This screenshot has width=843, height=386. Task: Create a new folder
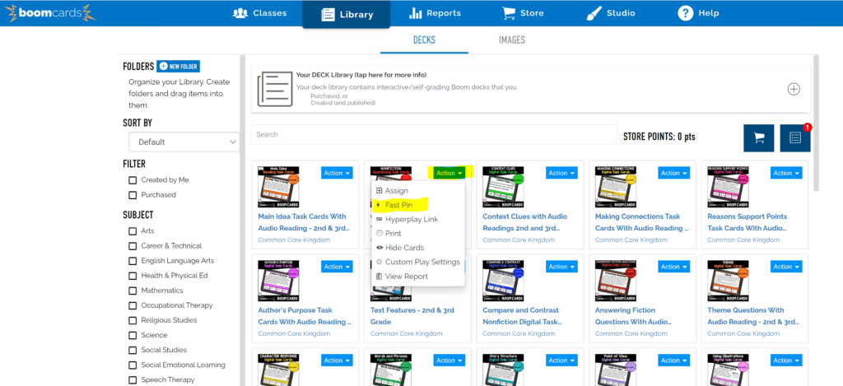(x=179, y=67)
